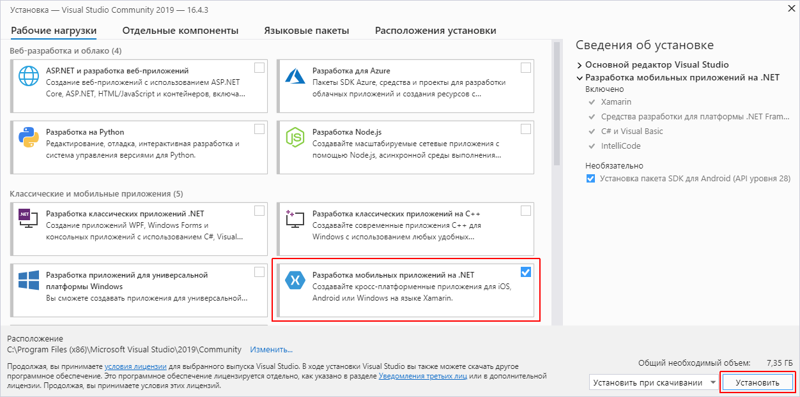Click the .NET desktop development icon
800x397 pixels.
29,219
